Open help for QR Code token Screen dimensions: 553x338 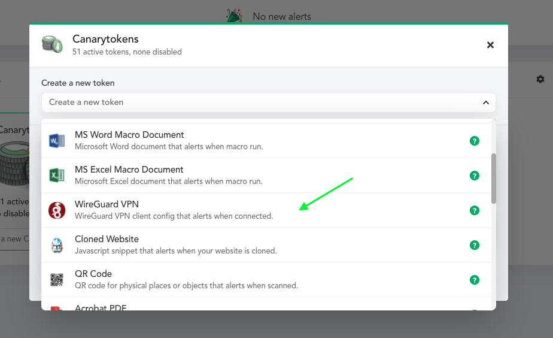point(475,280)
